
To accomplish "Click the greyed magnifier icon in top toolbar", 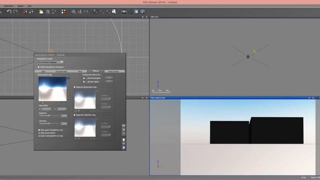I will (x=73, y=12).
